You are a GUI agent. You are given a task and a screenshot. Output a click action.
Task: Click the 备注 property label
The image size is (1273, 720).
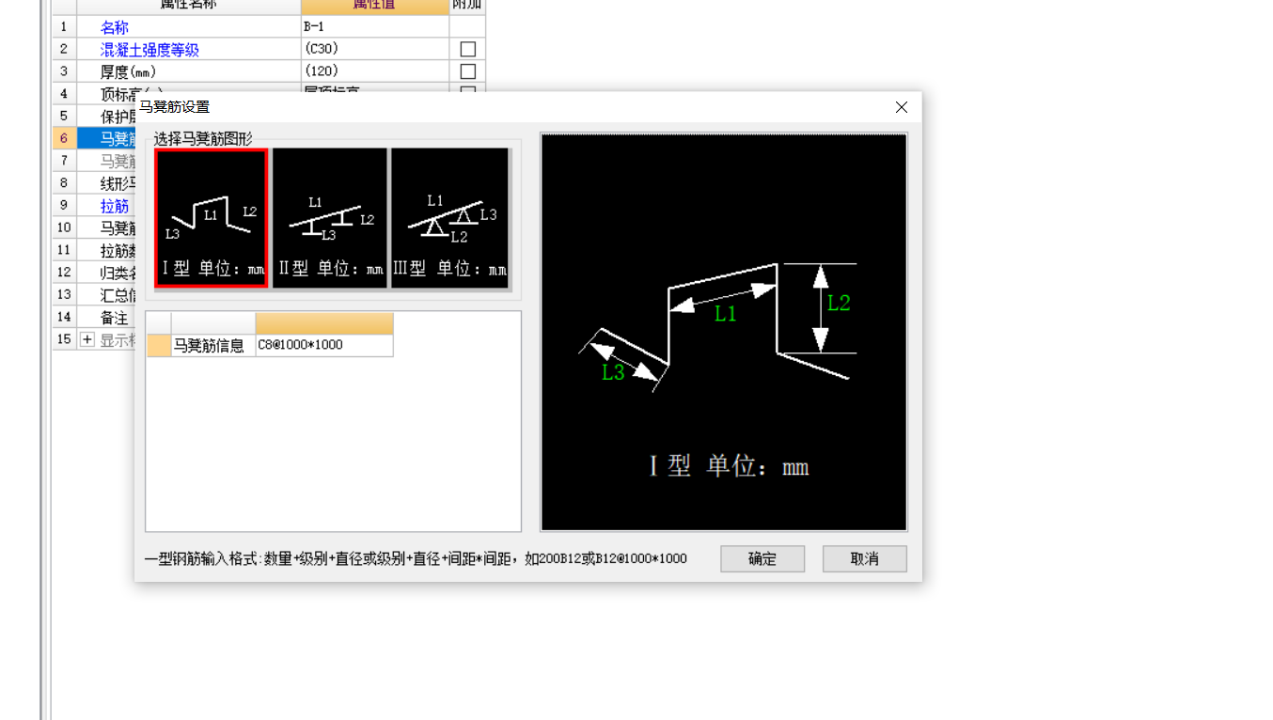point(115,318)
